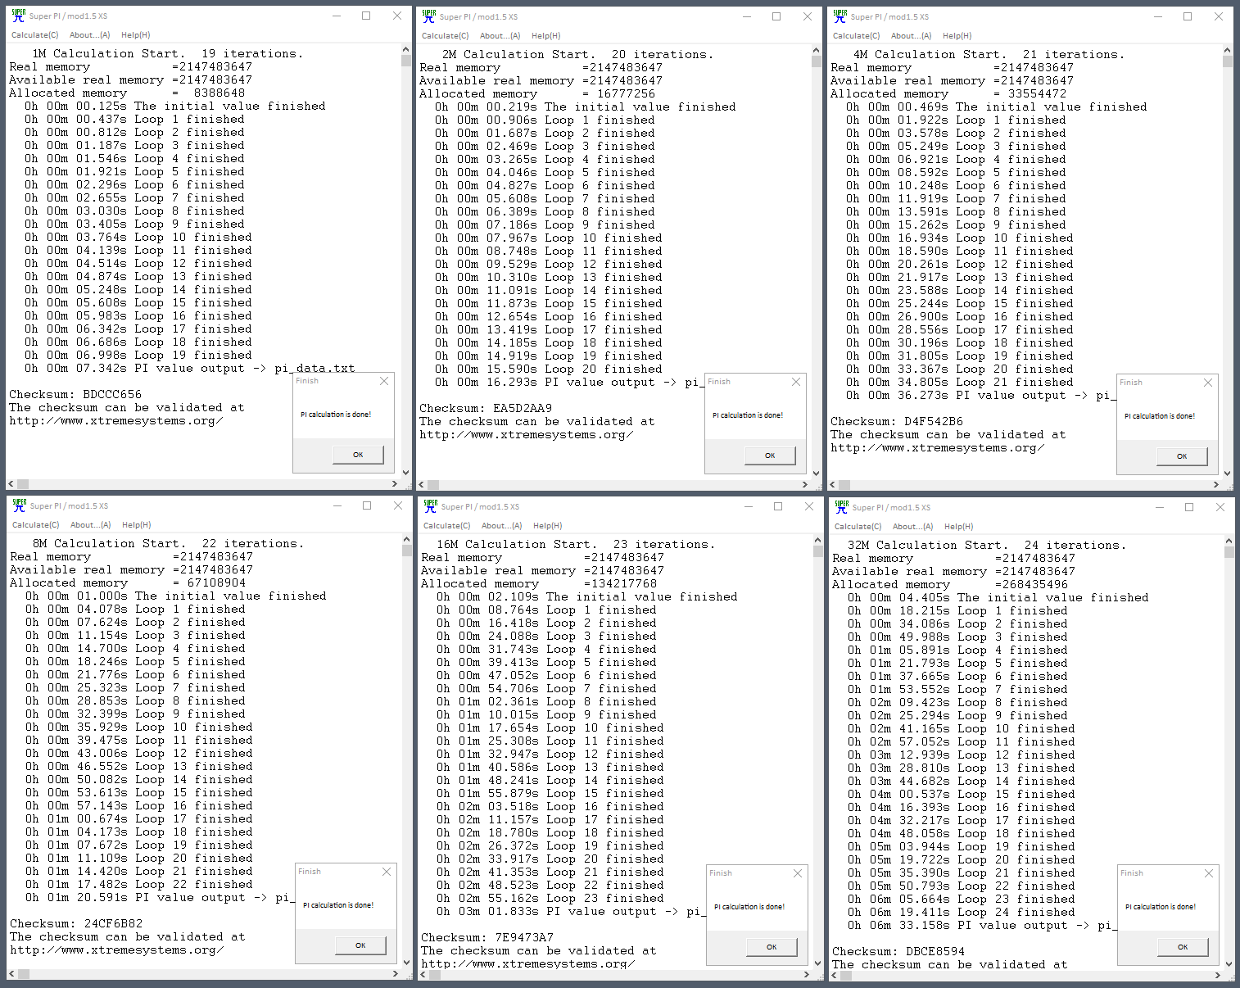The height and width of the screenshot is (988, 1240).
Task: Open the Calculate(C) menu in the 1M window
Action: pyautogui.click(x=35, y=35)
